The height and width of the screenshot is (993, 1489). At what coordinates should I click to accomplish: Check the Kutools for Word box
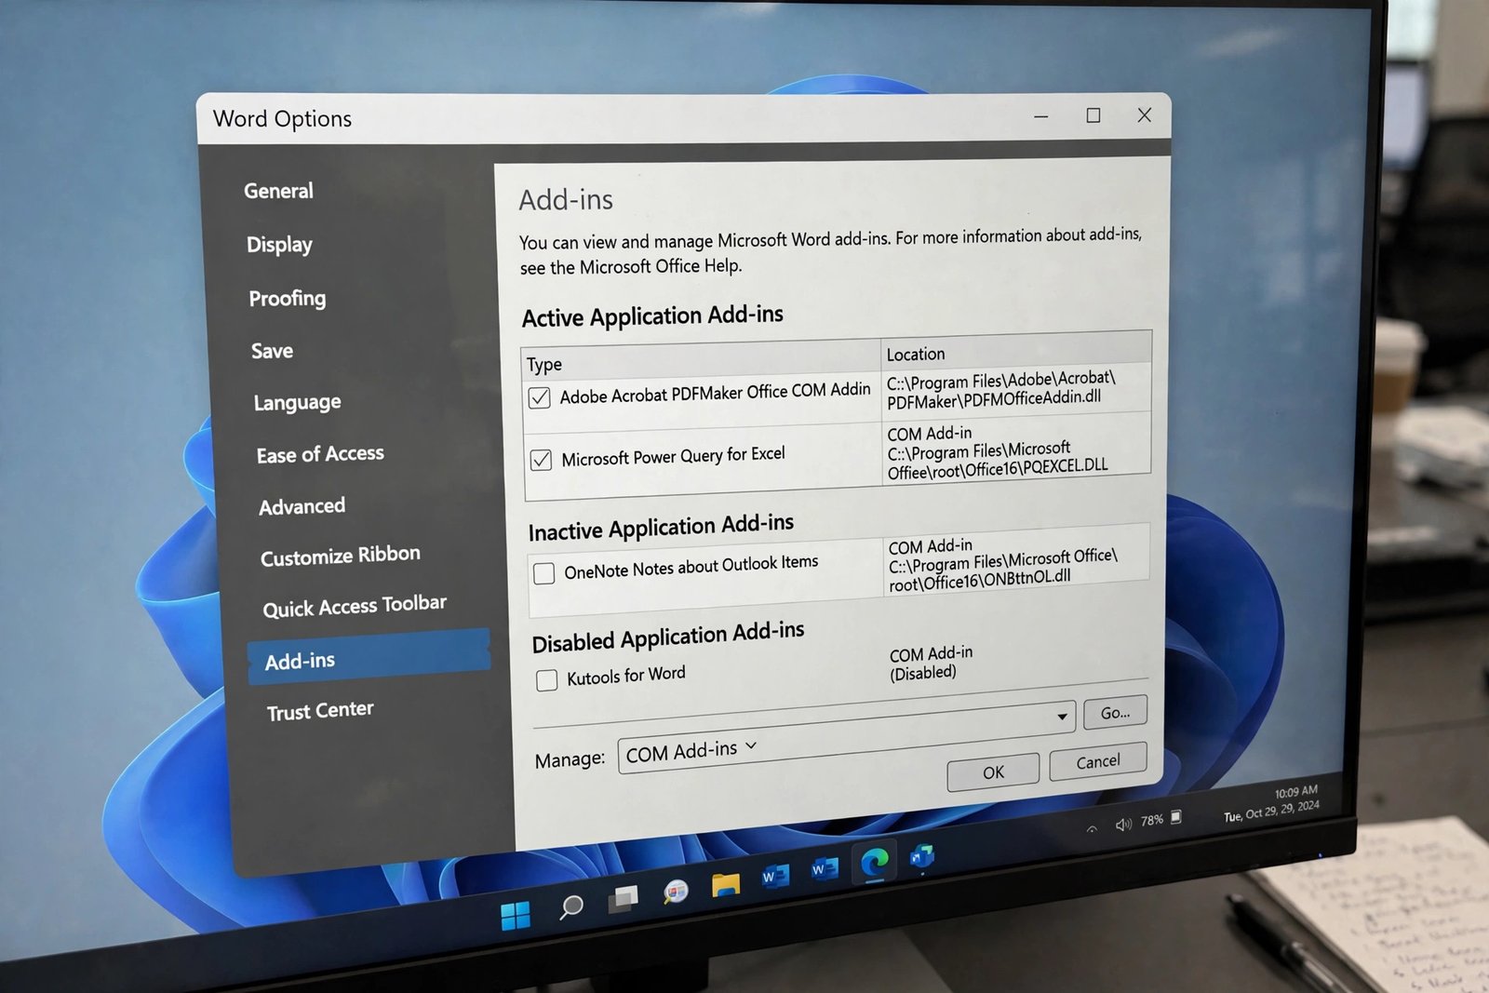547,680
